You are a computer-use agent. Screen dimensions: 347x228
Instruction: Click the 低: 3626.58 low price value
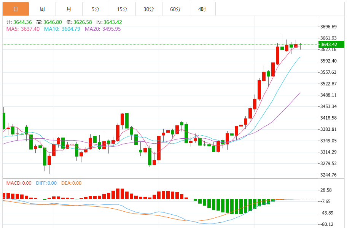(x=79, y=22)
